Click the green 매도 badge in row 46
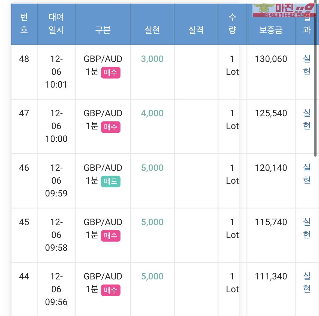This screenshot has height=316, width=319. tap(110, 181)
